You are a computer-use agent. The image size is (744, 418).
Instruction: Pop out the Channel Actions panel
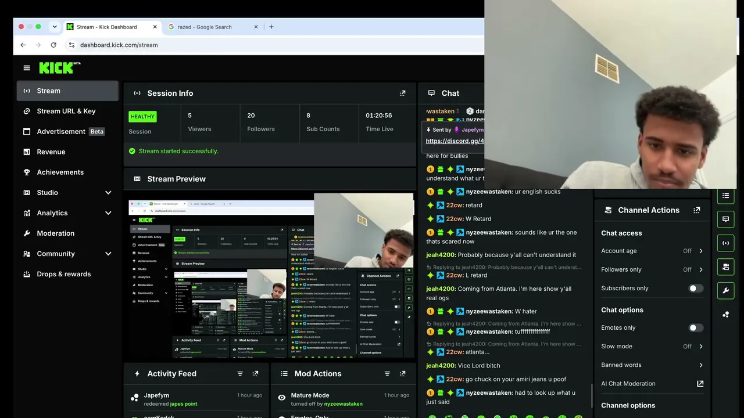(x=696, y=210)
